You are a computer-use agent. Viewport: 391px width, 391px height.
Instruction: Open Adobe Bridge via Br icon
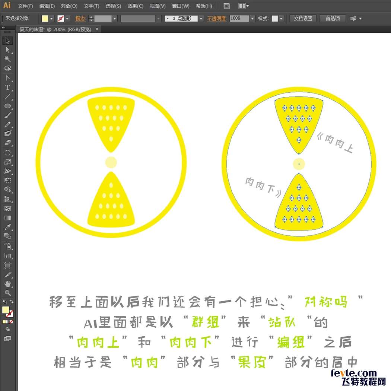tap(227, 6)
